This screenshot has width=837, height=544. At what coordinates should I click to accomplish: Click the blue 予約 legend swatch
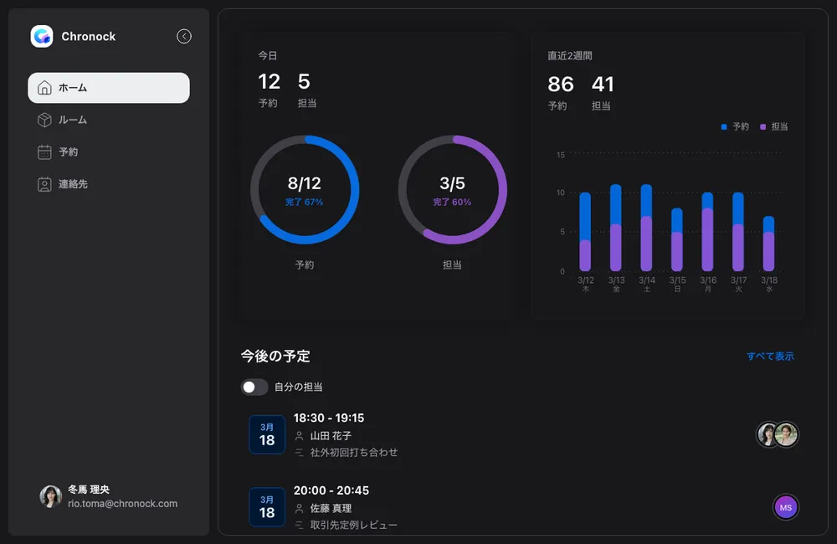coord(724,127)
